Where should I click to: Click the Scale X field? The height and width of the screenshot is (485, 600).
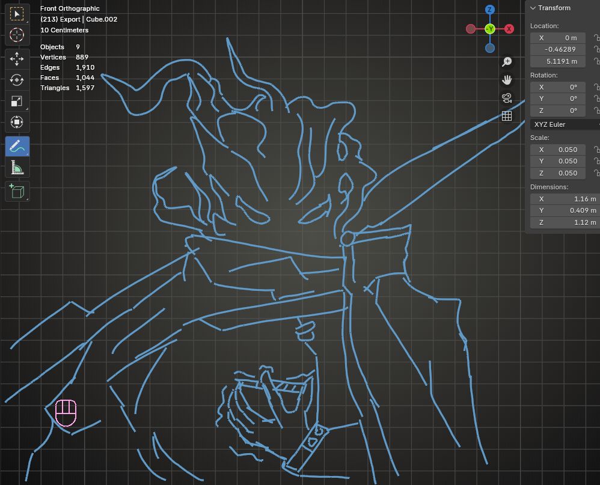558,150
